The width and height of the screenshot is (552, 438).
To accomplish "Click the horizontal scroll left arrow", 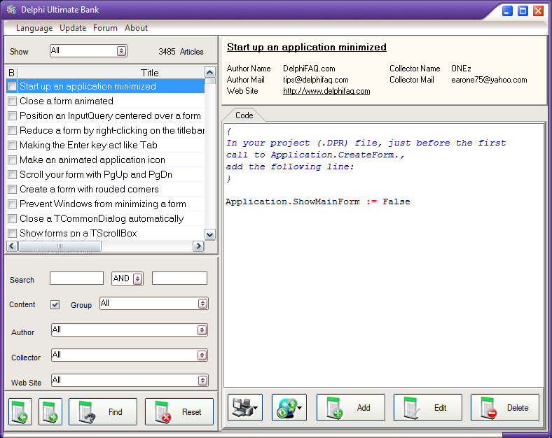I will tap(12, 246).
